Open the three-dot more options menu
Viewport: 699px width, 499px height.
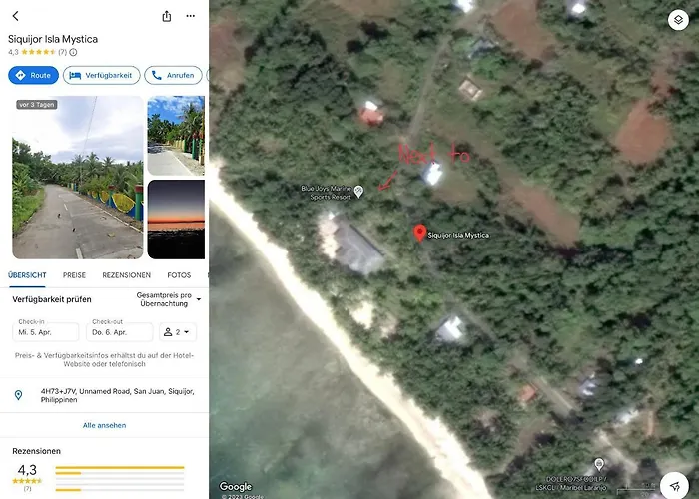coord(191,16)
